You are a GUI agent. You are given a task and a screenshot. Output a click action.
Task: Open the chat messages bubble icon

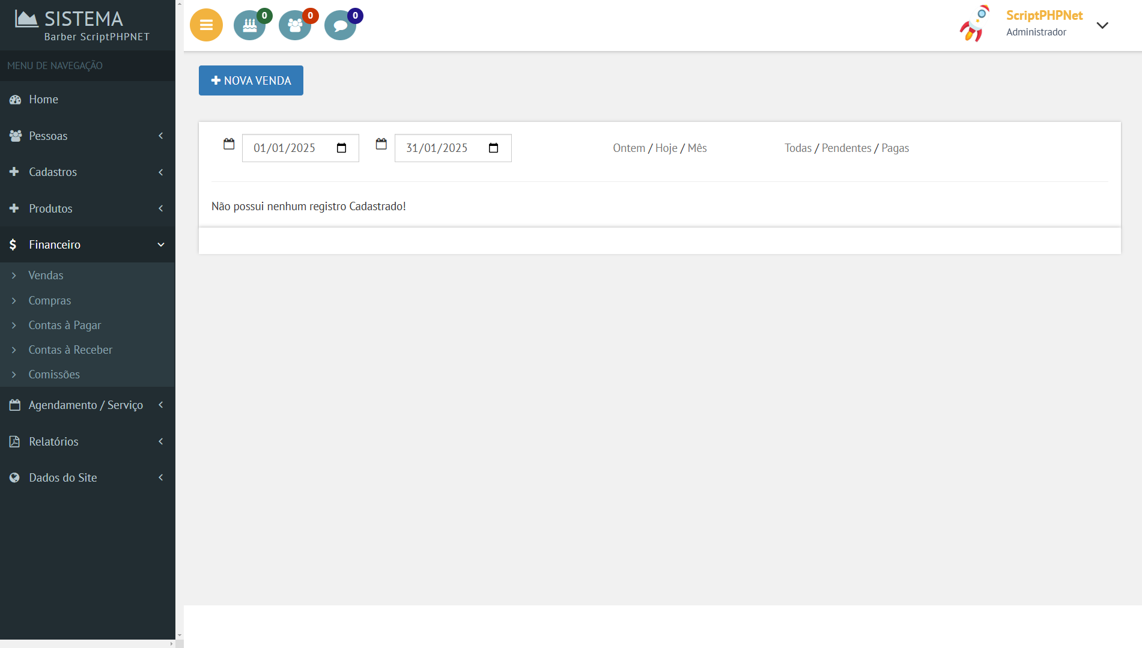pos(340,25)
